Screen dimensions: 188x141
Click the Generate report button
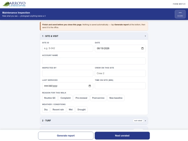pyautogui.click(x=66, y=136)
